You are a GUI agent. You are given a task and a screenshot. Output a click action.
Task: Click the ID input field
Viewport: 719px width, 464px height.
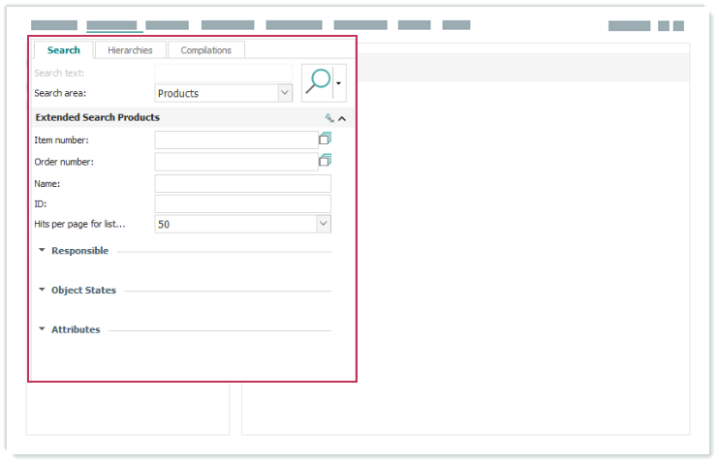(x=242, y=203)
